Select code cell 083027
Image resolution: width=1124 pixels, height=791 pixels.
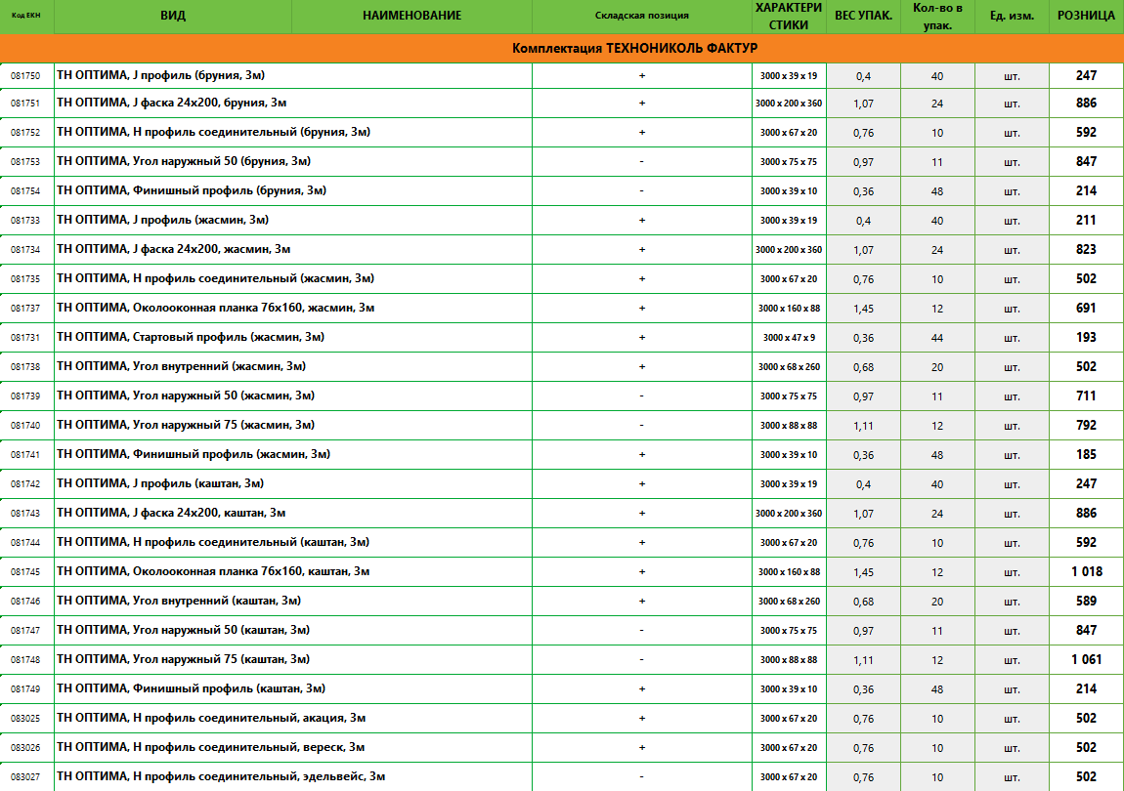(x=25, y=776)
